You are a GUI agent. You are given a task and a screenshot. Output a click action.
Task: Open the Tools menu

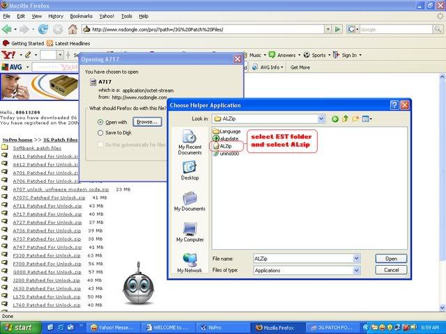coord(127,16)
